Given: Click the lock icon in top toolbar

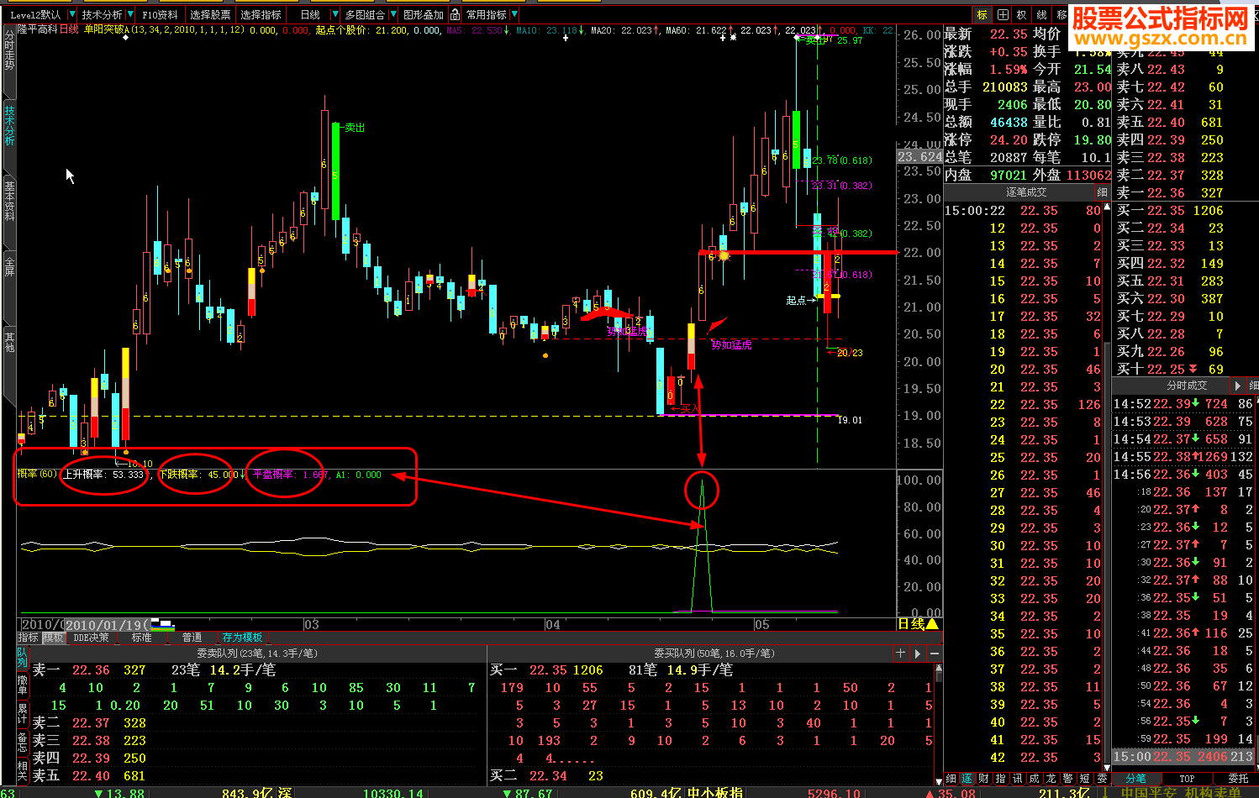Looking at the screenshot, I should click(455, 14).
